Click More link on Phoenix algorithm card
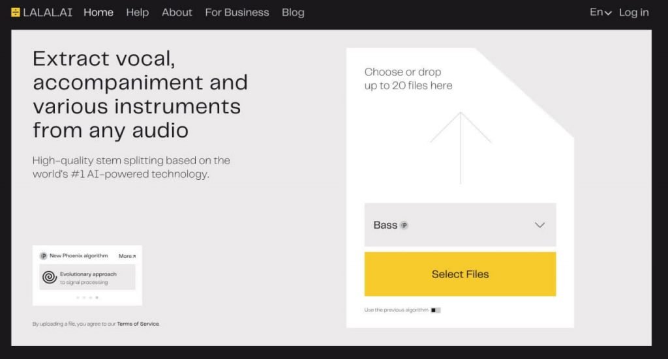The height and width of the screenshot is (359, 668). click(x=127, y=256)
